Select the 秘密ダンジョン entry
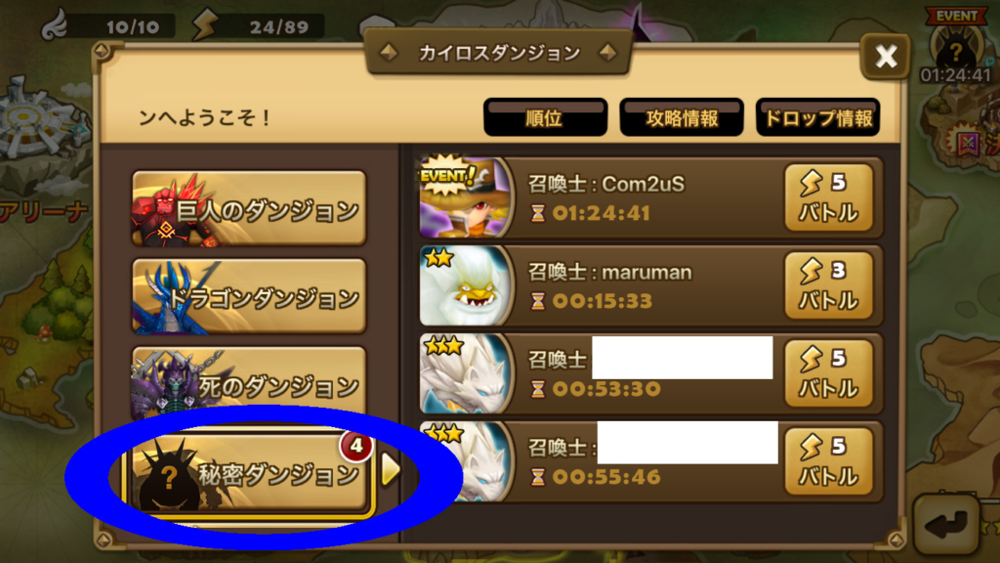 pyautogui.click(x=249, y=473)
